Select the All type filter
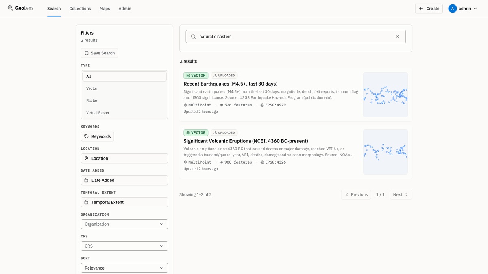 124,76
